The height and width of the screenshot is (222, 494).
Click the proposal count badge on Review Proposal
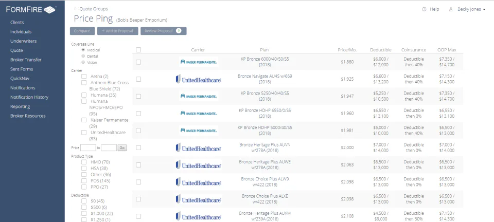click(x=179, y=31)
